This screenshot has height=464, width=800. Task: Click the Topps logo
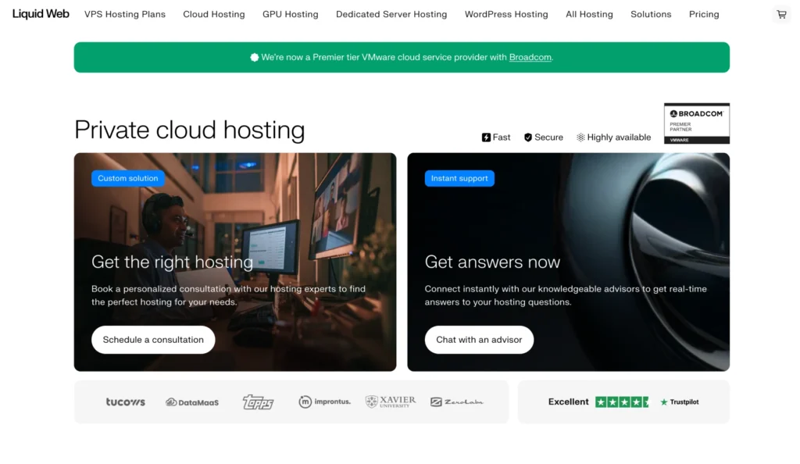coord(258,402)
